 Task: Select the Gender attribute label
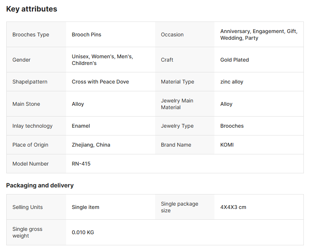[22, 60]
